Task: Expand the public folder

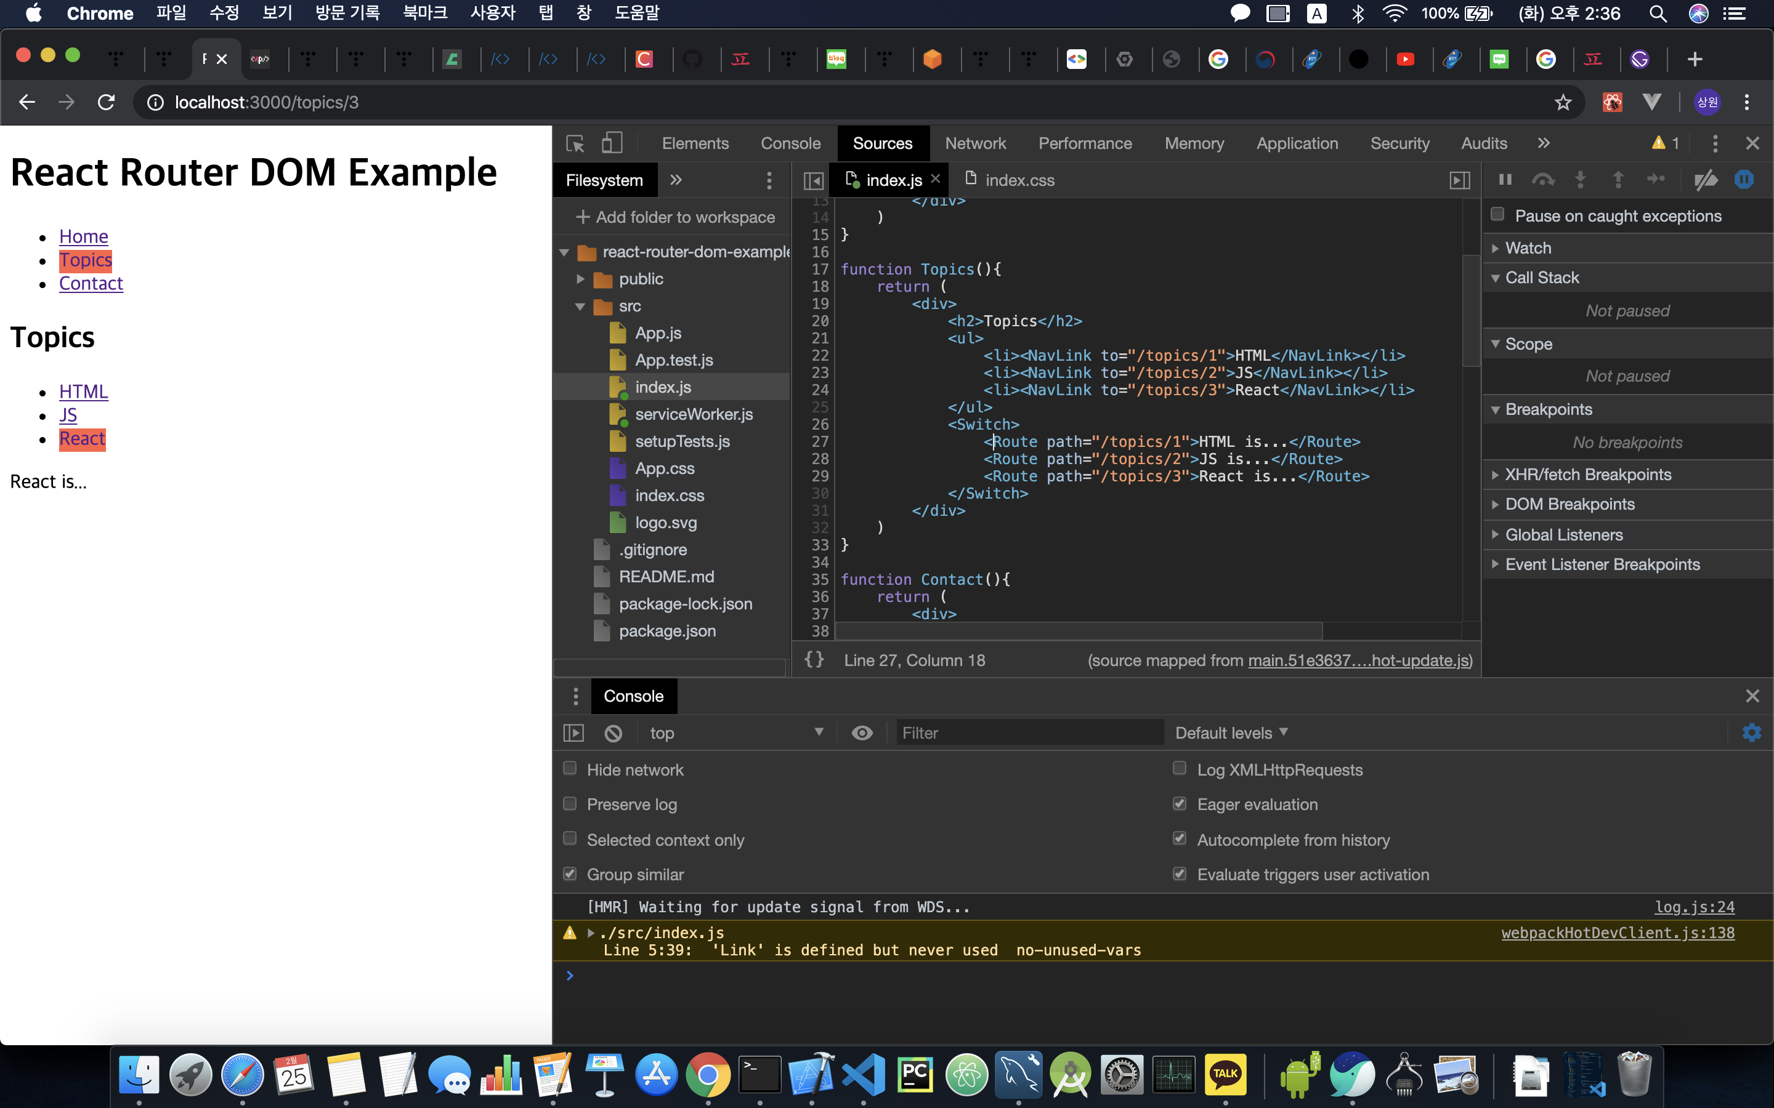Action: (x=581, y=279)
